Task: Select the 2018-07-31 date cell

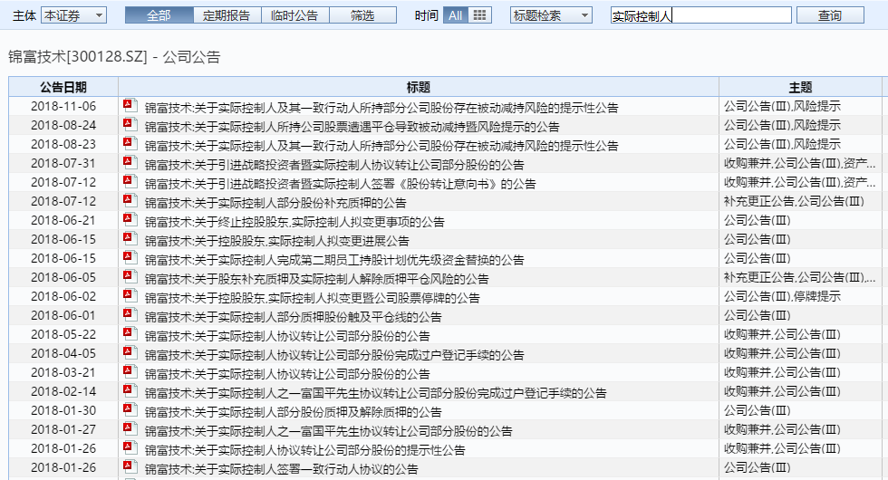Action: pyautogui.click(x=63, y=163)
